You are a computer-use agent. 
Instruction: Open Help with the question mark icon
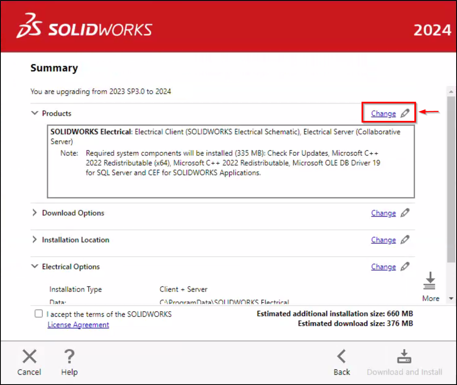pos(69,356)
